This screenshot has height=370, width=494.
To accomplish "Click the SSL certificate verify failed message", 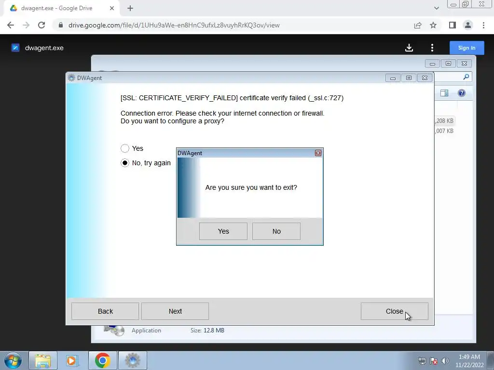I will (232, 98).
